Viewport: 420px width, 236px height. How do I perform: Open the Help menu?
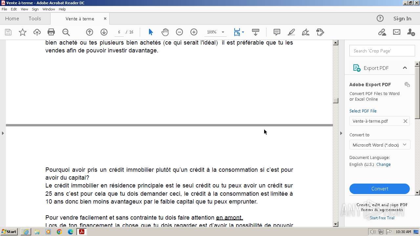pyautogui.click(x=62, y=9)
